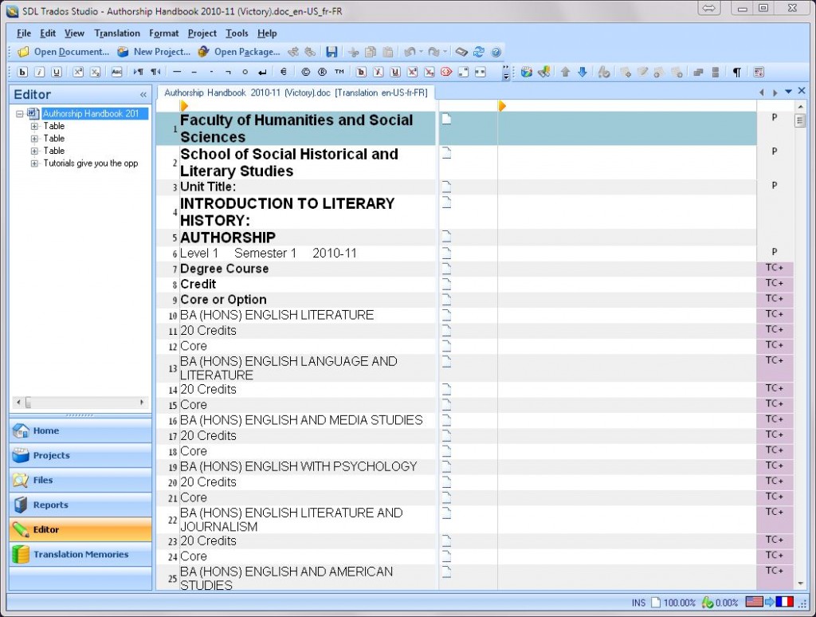This screenshot has height=617, width=816.
Task: Click the Open Document button
Action: (x=64, y=52)
